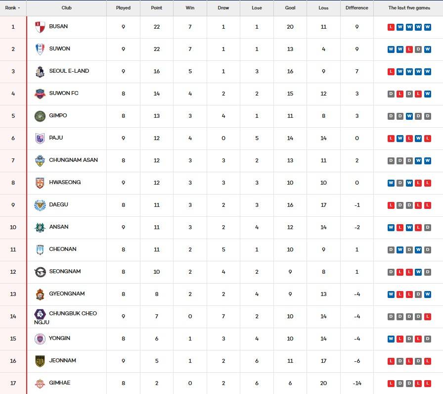443x394 pixels.
Task: Click the Gyeongnam club crest icon
Action: tap(40, 295)
